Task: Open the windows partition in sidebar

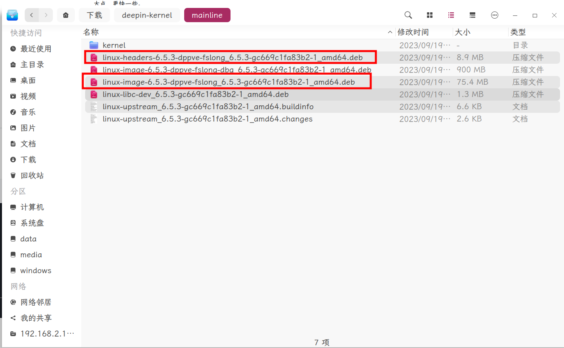Action: point(36,270)
